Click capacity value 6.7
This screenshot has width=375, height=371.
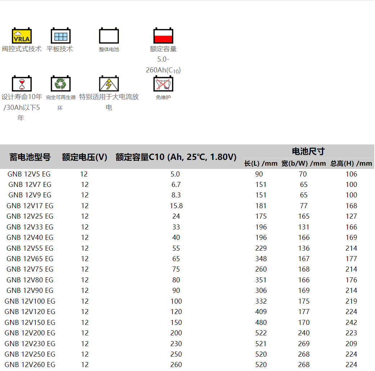(x=176, y=184)
